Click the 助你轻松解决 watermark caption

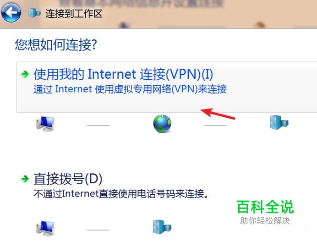(x=265, y=220)
